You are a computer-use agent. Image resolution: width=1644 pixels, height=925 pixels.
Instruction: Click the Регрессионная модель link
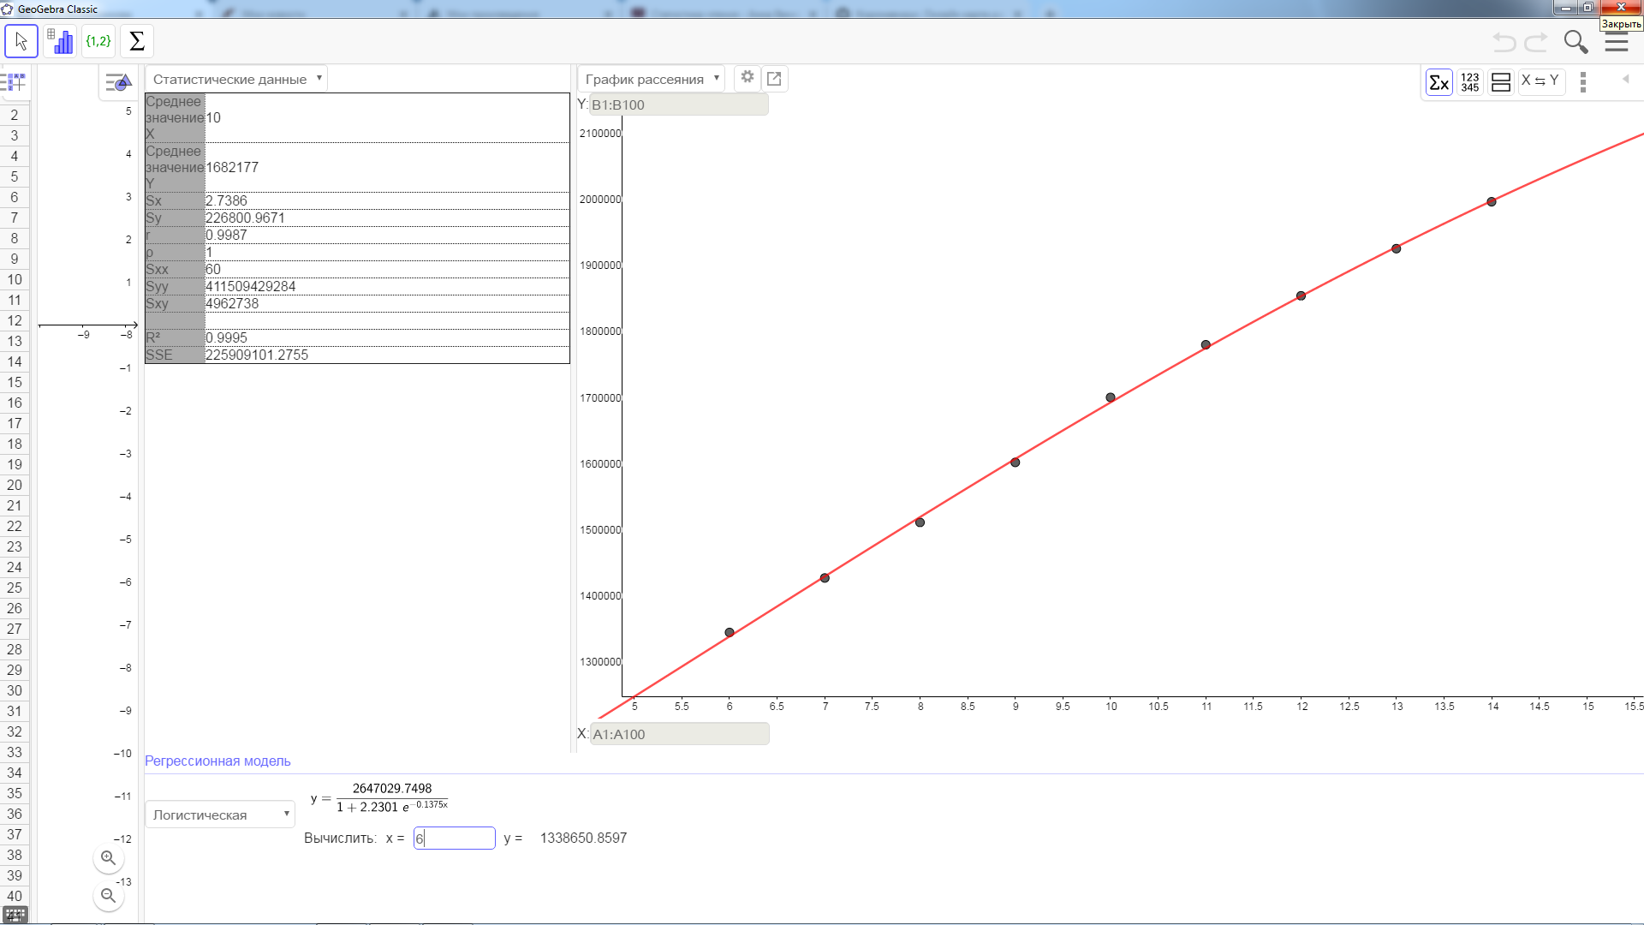point(217,761)
